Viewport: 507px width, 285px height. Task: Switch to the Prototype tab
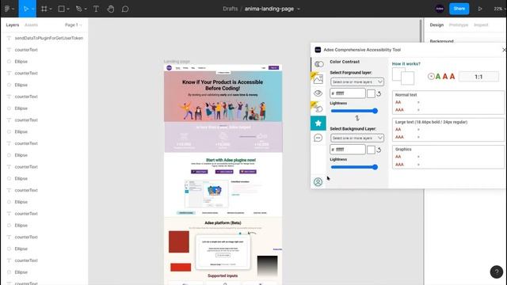459,25
